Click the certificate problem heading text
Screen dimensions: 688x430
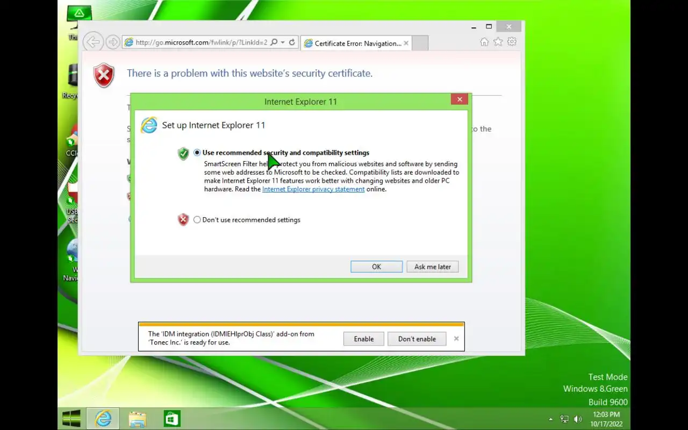click(x=249, y=73)
